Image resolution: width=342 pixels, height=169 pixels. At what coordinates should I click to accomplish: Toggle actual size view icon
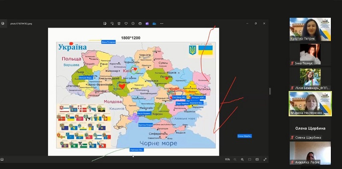(257, 160)
